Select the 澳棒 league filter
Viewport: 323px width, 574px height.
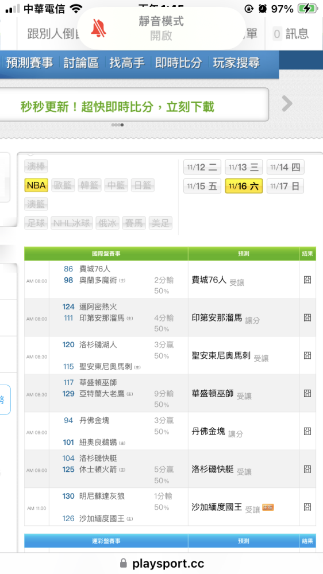[36, 166]
